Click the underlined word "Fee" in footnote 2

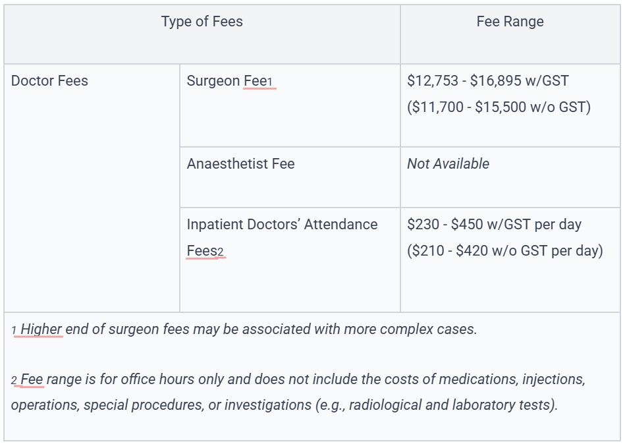click(x=32, y=379)
